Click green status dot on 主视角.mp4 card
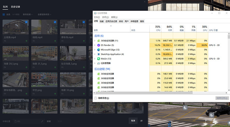 coord(26,41)
